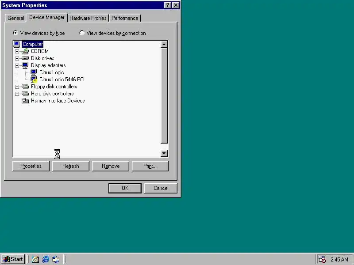Expand the CDROM node
Screen dimensions: 354x265
(x=17, y=51)
